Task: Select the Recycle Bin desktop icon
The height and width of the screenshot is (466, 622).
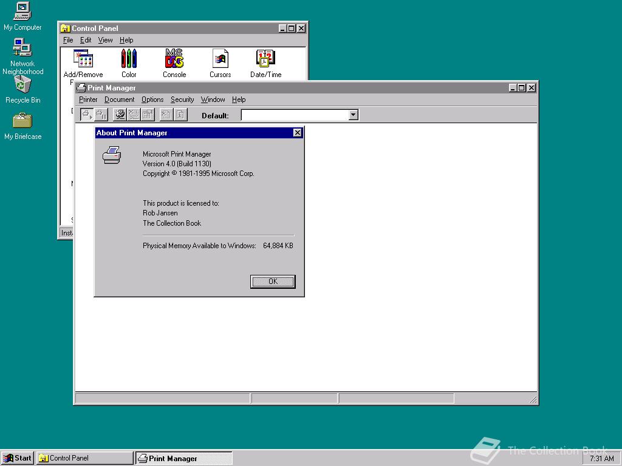Action: 22,90
